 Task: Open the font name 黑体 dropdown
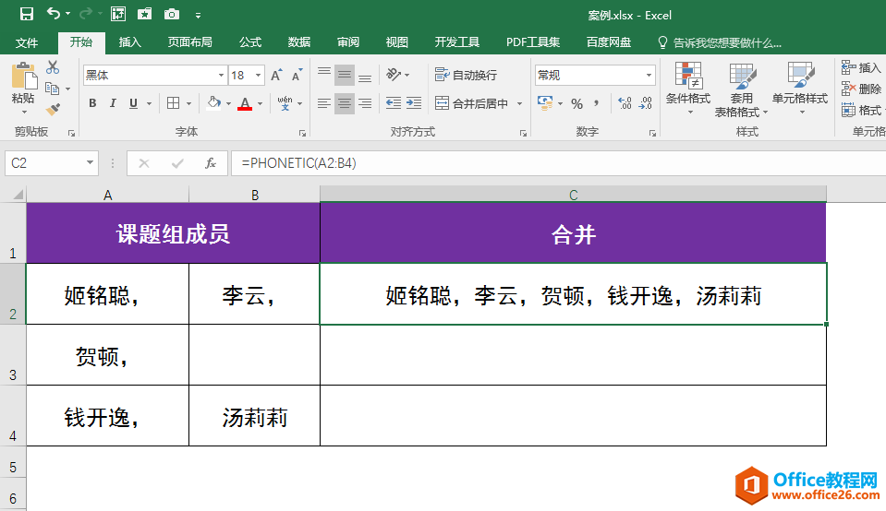pyautogui.click(x=221, y=75)
